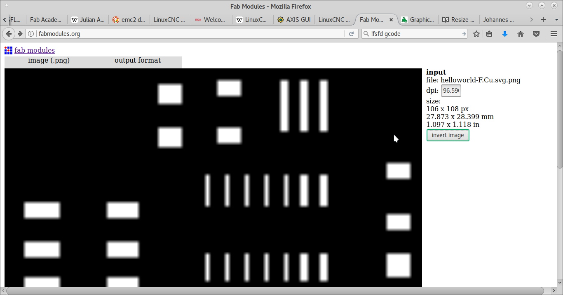Open the Pocket icon
Viewport: 563px width, 295px height.
coord(536,34)
